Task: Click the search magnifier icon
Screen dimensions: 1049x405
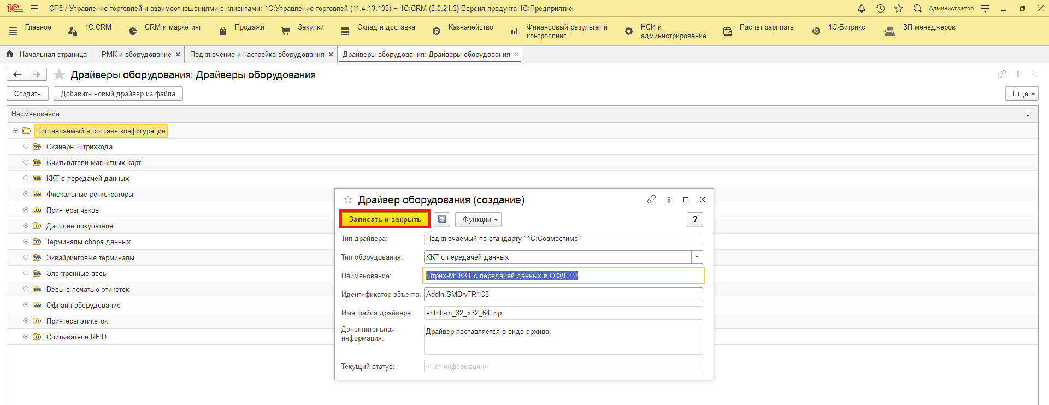Action: [x=917, y=9]
